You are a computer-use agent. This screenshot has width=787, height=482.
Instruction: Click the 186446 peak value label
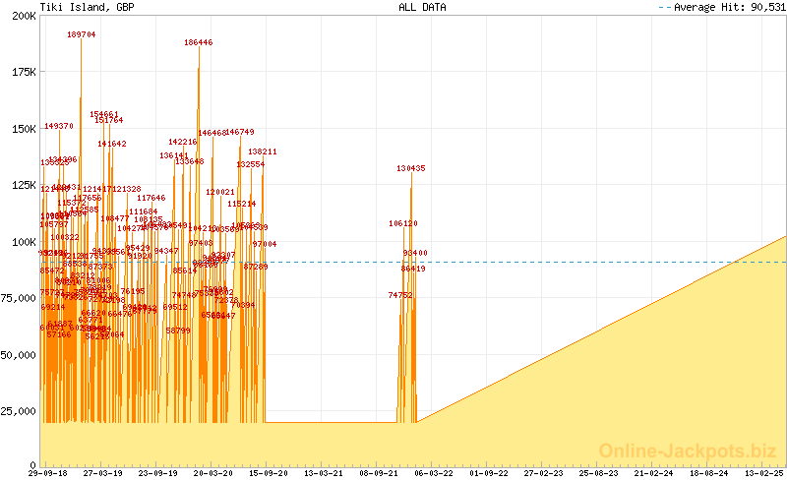(x=198, y=43)
